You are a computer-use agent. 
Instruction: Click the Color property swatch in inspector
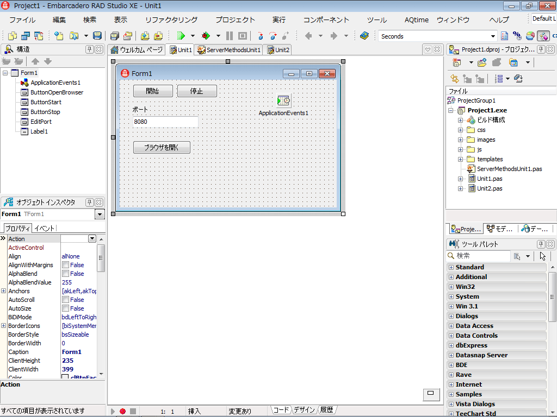(x=65, y=377)
